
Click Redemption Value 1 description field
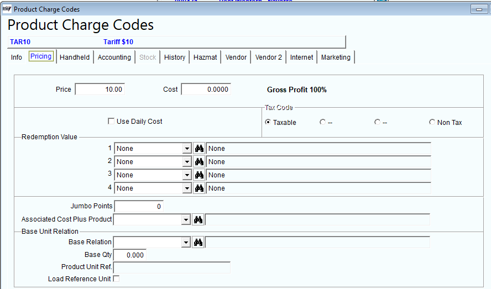point(318,149)
